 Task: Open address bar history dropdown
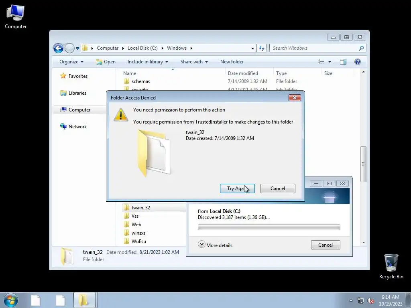[x=252, y=48]
